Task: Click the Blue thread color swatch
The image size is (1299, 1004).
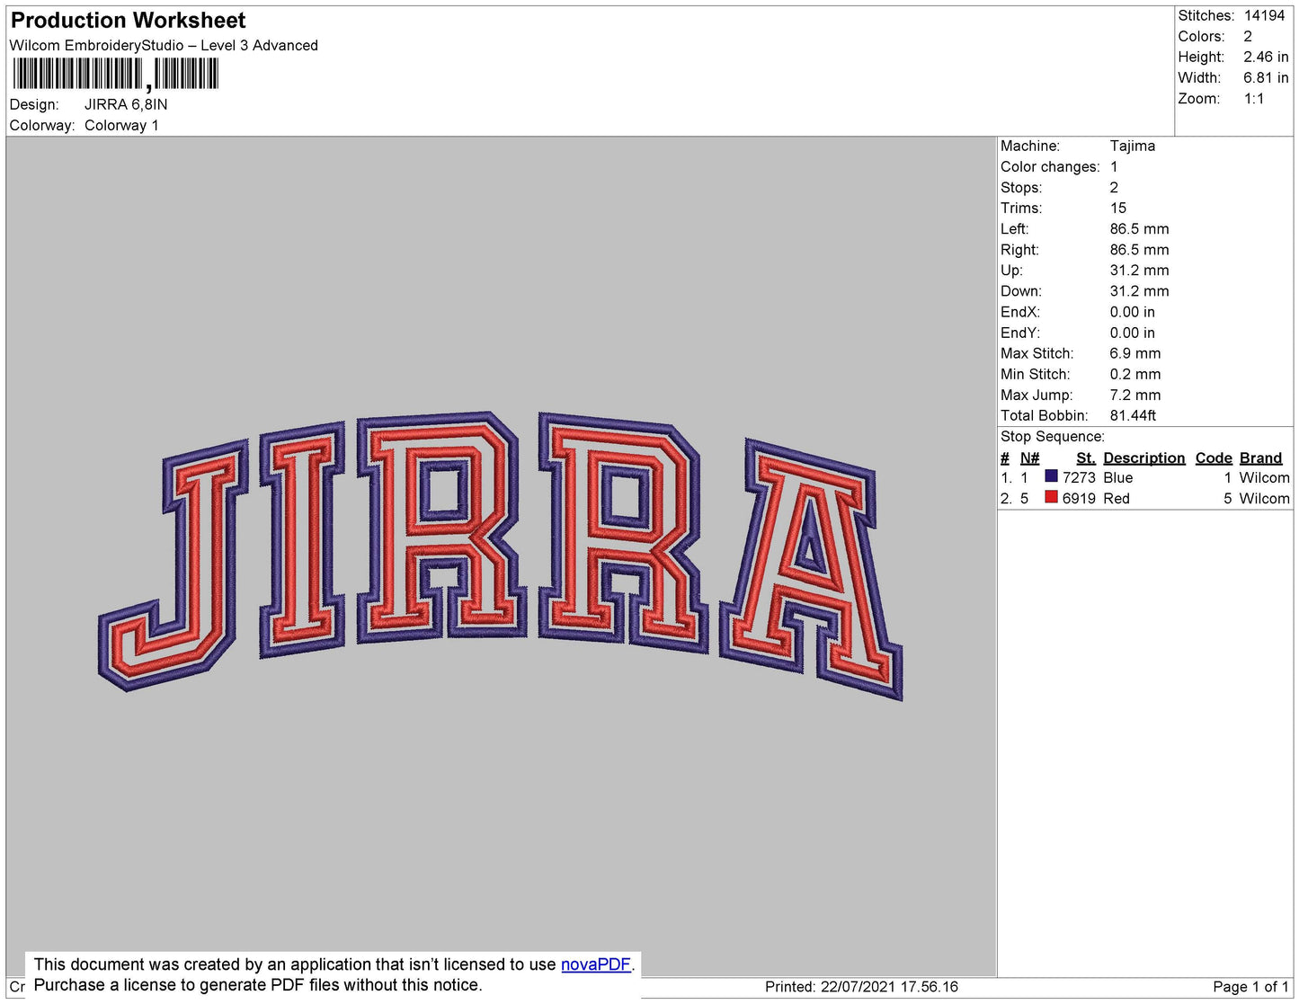Action: (1051, 476)
